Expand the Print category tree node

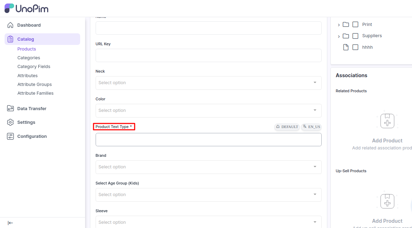click(x=339, y=25)
